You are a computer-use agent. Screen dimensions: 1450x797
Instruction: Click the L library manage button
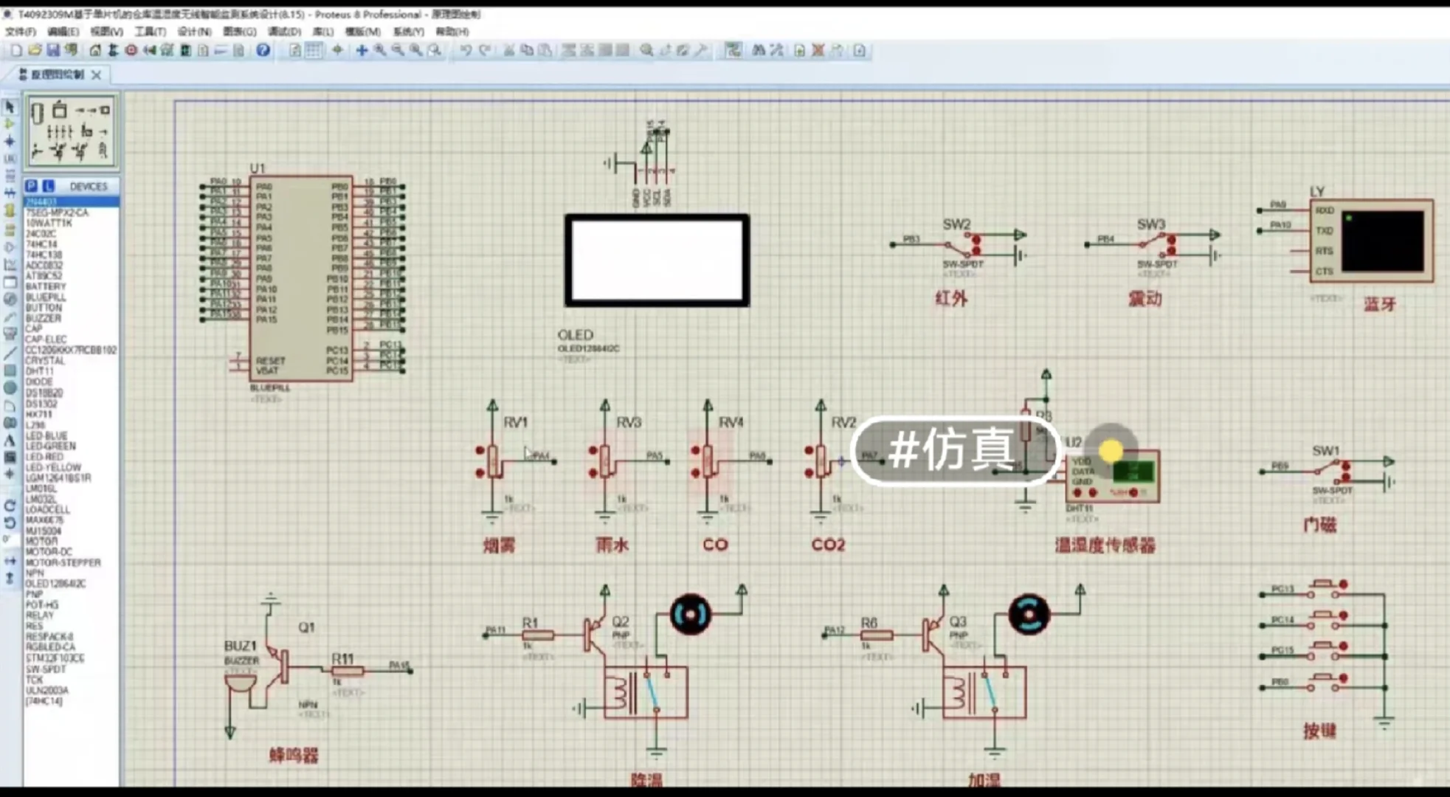pyautogui.click(x=48, y=186)
